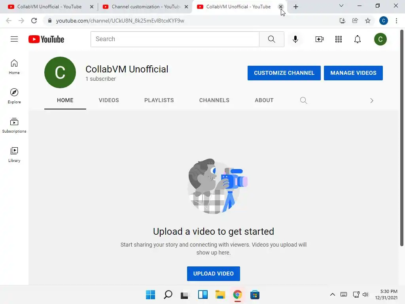Open notifications bell
This screenshot has width=405, height=304.
click(358, 39)
